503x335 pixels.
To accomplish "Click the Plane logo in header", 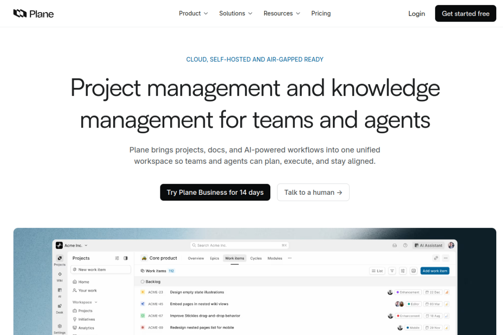I will click(x=33, y=14).
